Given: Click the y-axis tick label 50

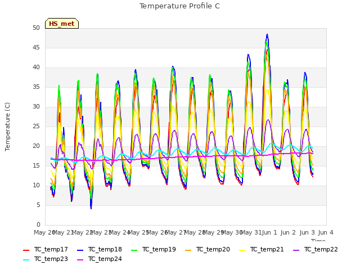Looking at the screenshot, I should 36,28.
